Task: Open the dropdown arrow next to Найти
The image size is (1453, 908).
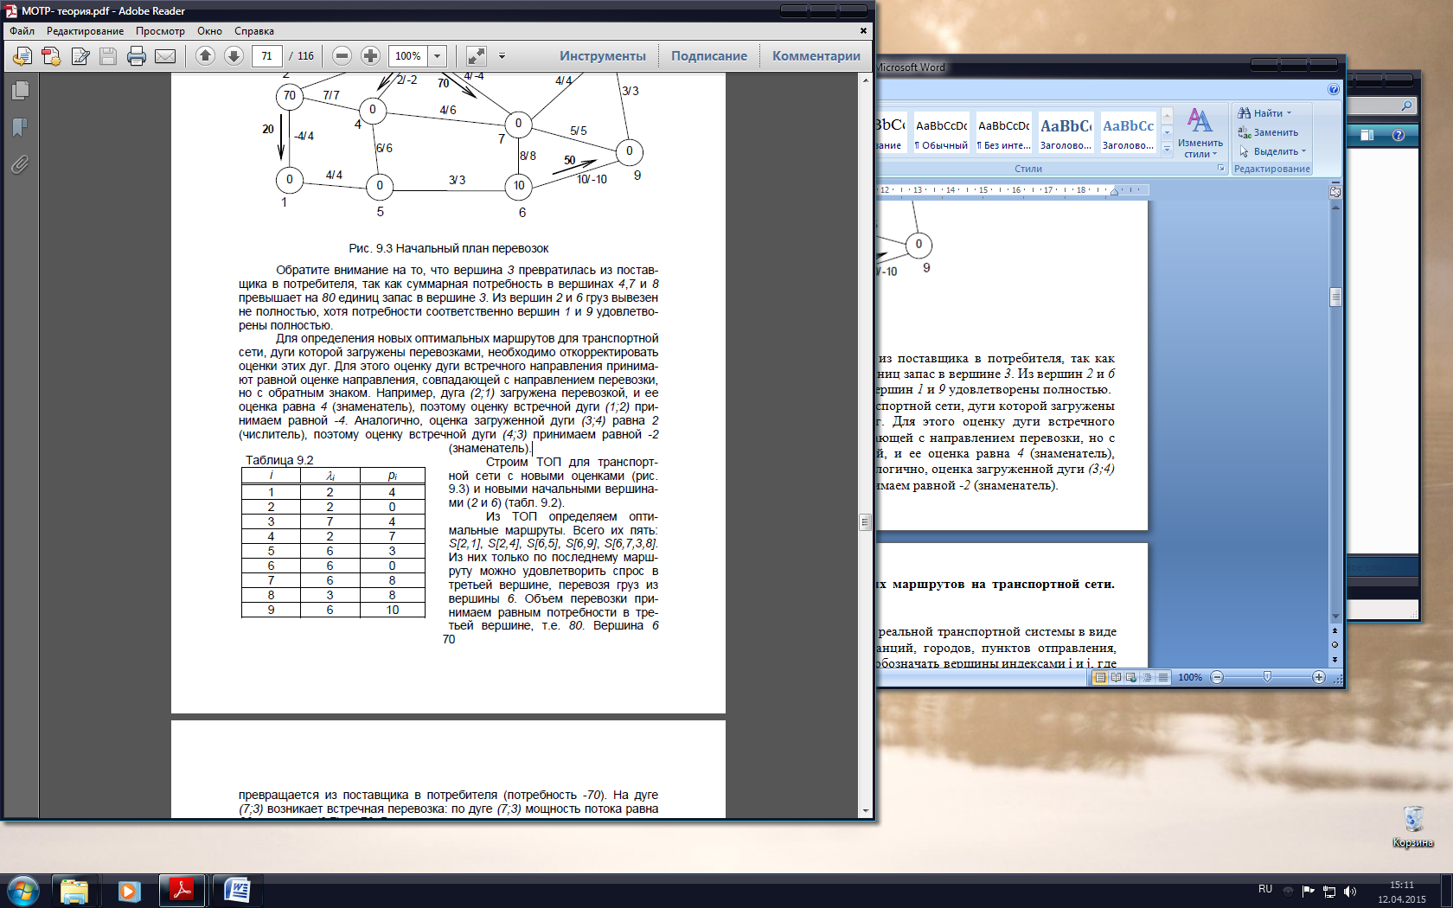Action: pyautogui.click(x=1289, y=113)
